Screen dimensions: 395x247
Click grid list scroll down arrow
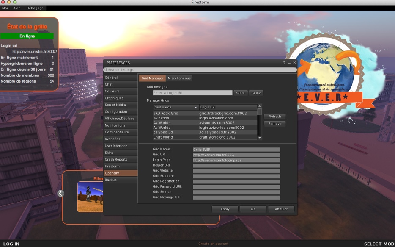(x=260, y=138)
